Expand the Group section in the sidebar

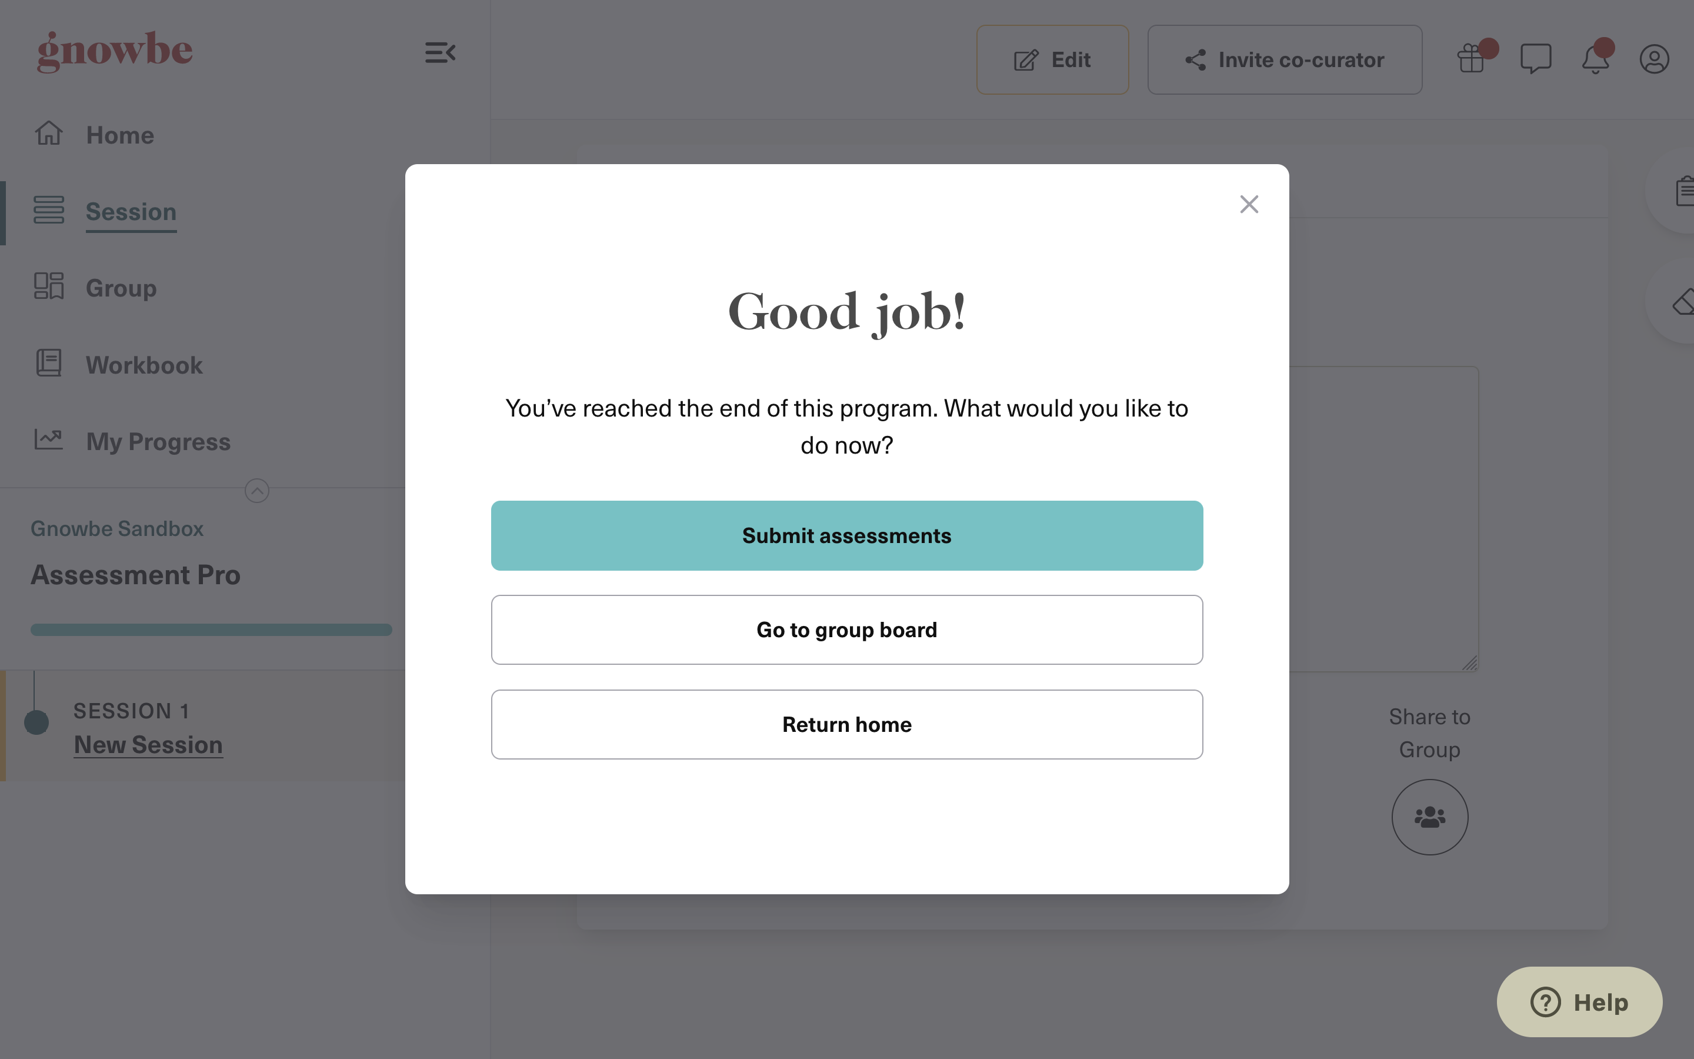tap(121, 287)
